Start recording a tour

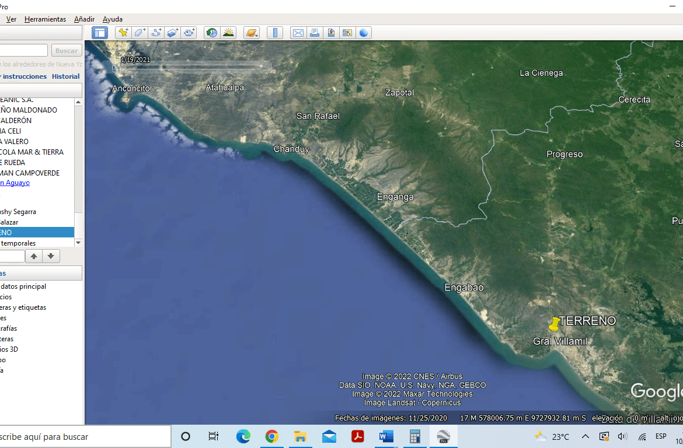189,33
